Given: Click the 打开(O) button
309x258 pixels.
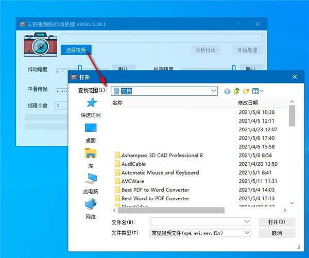Looking at the screenshot, I should 277,222.
